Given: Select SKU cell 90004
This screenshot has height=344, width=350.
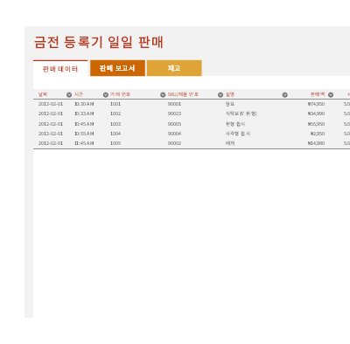Looking at the screenshot, I should (174, 134).
